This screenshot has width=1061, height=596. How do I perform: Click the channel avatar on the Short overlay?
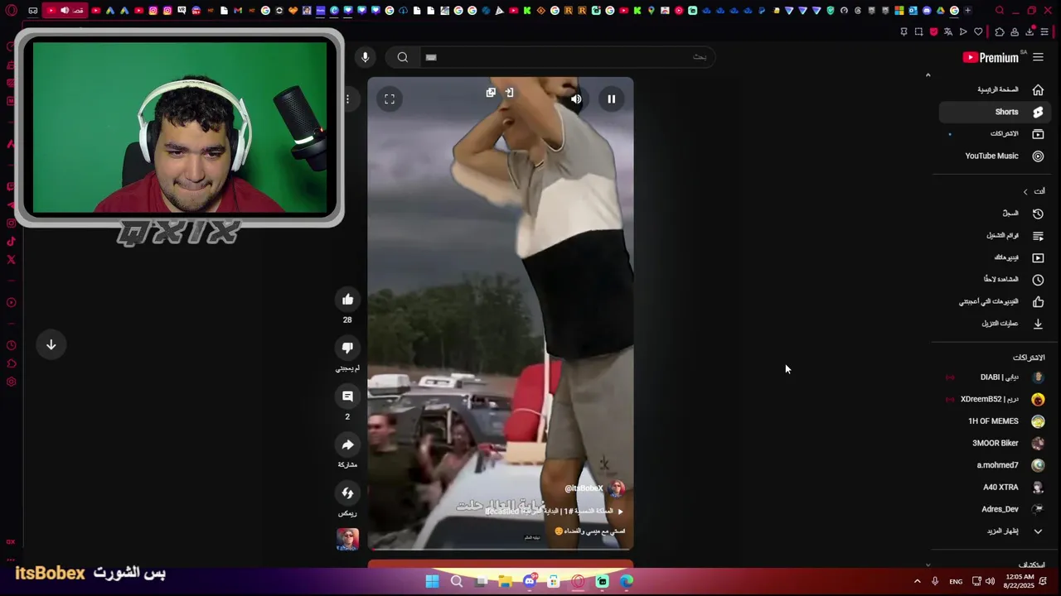click(616, 488)
